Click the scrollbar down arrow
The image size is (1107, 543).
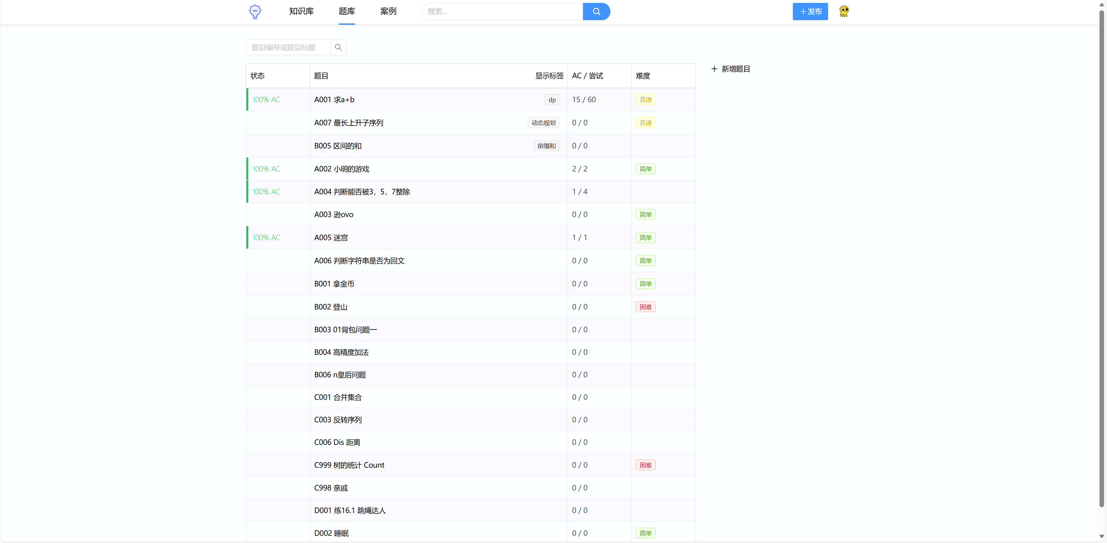(x=1102, y=536)
